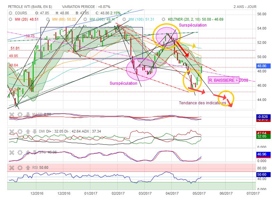The image size is (272, 200).
Task: Open settings gear for KELTNER indicator
Action: [x=163, y=19]
